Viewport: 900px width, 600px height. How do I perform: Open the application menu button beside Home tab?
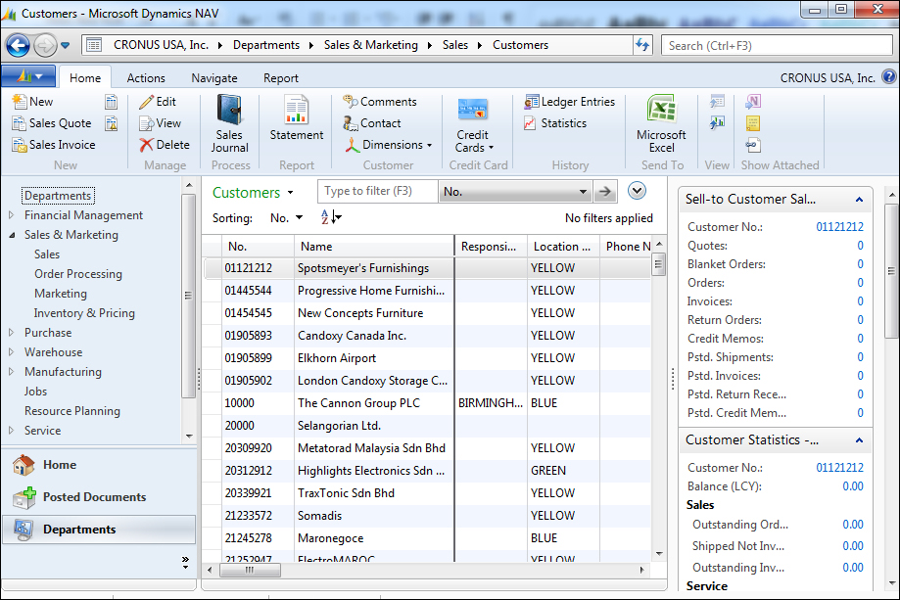28,76
